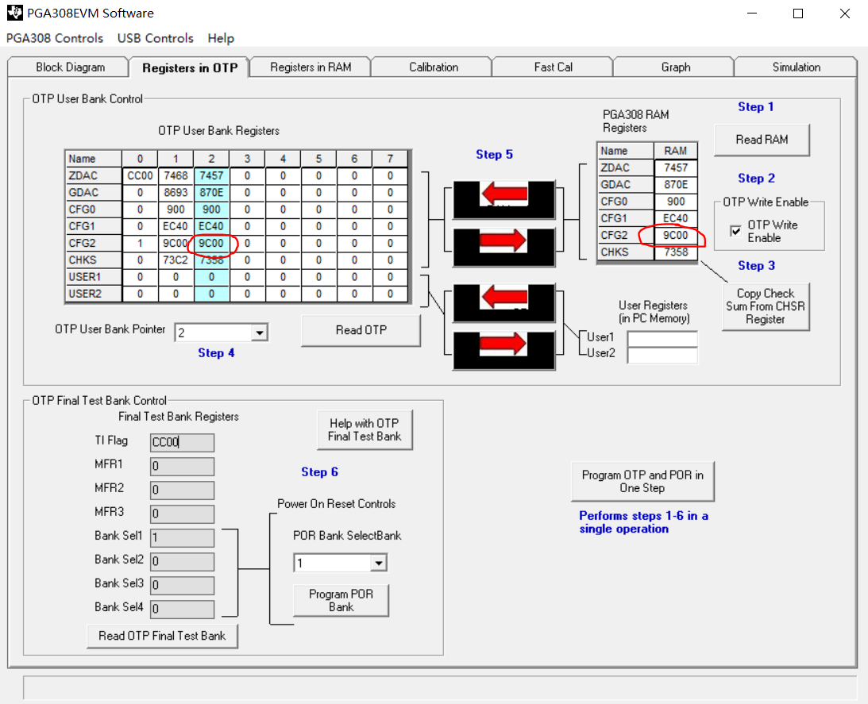868x704 pixels.
Task: Click the Bank Sel2 field
Action: tap(182, 561)
